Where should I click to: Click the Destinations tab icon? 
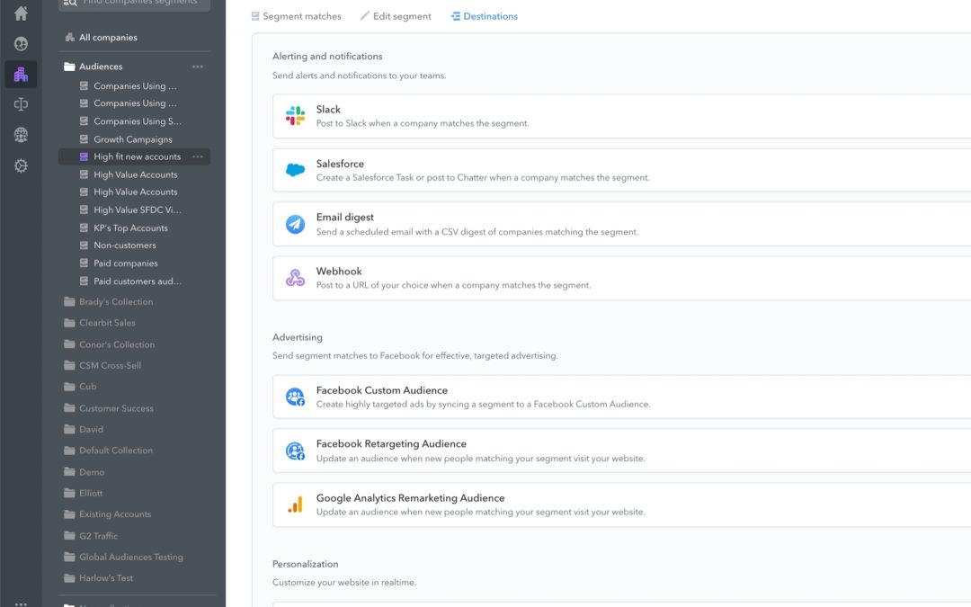tap(455, 16)
